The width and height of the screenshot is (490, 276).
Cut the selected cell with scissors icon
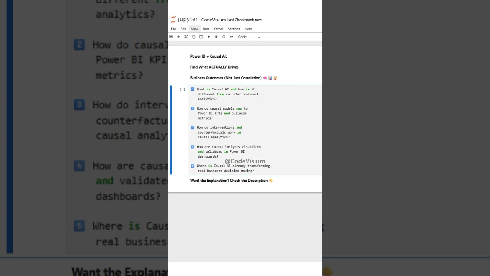[186, 37]
